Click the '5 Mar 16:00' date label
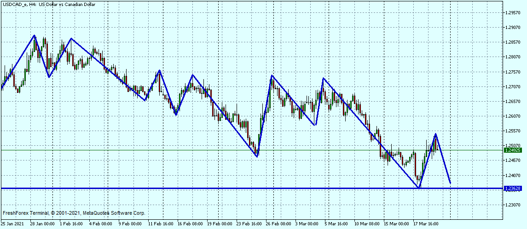 (x=336, y=223)
